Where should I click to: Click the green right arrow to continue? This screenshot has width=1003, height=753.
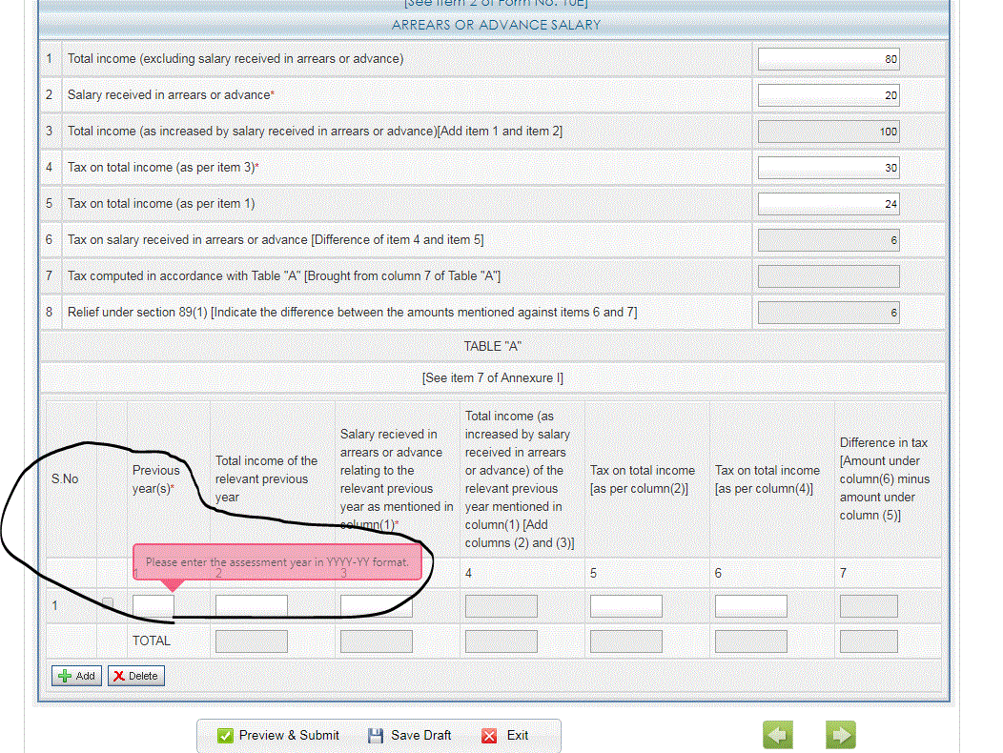tap(840, 735)
